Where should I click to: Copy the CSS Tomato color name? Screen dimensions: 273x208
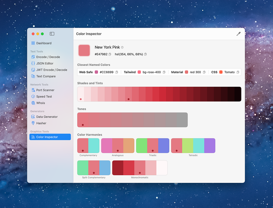coord(238,72)
